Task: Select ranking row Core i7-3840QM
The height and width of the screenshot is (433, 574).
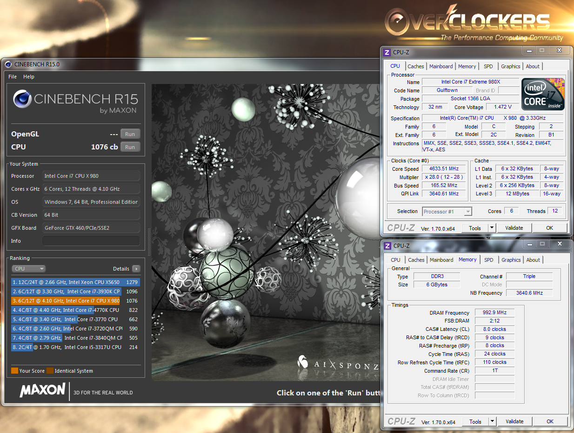Action: 75,338
